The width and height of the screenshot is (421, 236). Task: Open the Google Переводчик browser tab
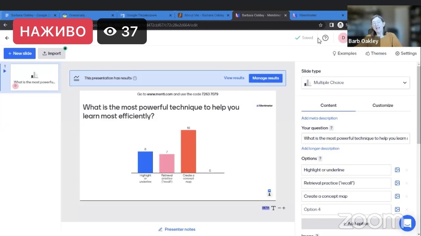click(x=146, y=15)
